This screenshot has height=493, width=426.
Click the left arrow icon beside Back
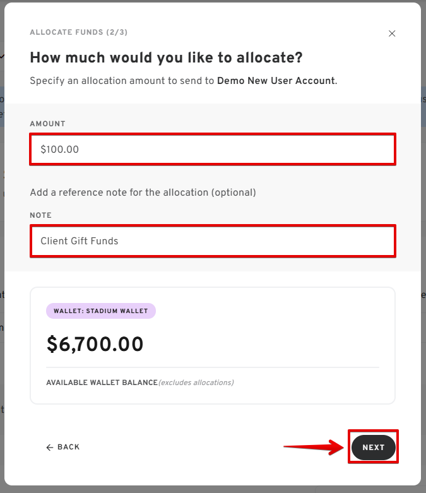(50, 448)
